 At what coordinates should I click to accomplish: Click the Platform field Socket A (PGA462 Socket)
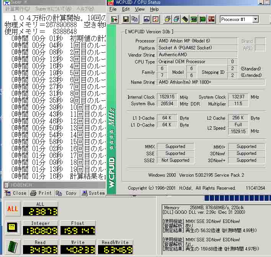(197, 48)
